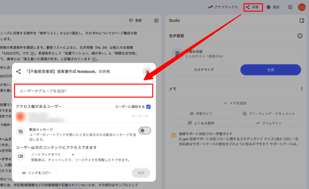Click the 歓迎メッセージ hand wave icon
309x189 pixels.
21,131
